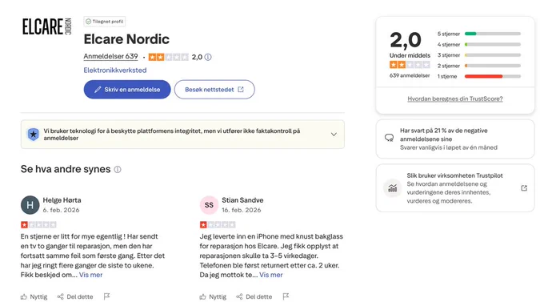The width and height of the screenshot is (544, 302).
Task: Click the header star rating beside 2,0
Action: [x=168, y=57]
